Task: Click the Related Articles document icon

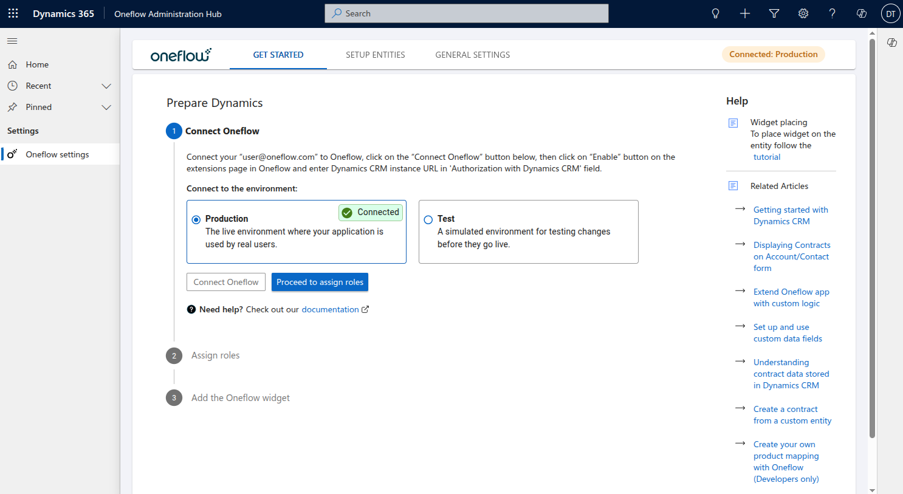Action: tap(733, 186)
